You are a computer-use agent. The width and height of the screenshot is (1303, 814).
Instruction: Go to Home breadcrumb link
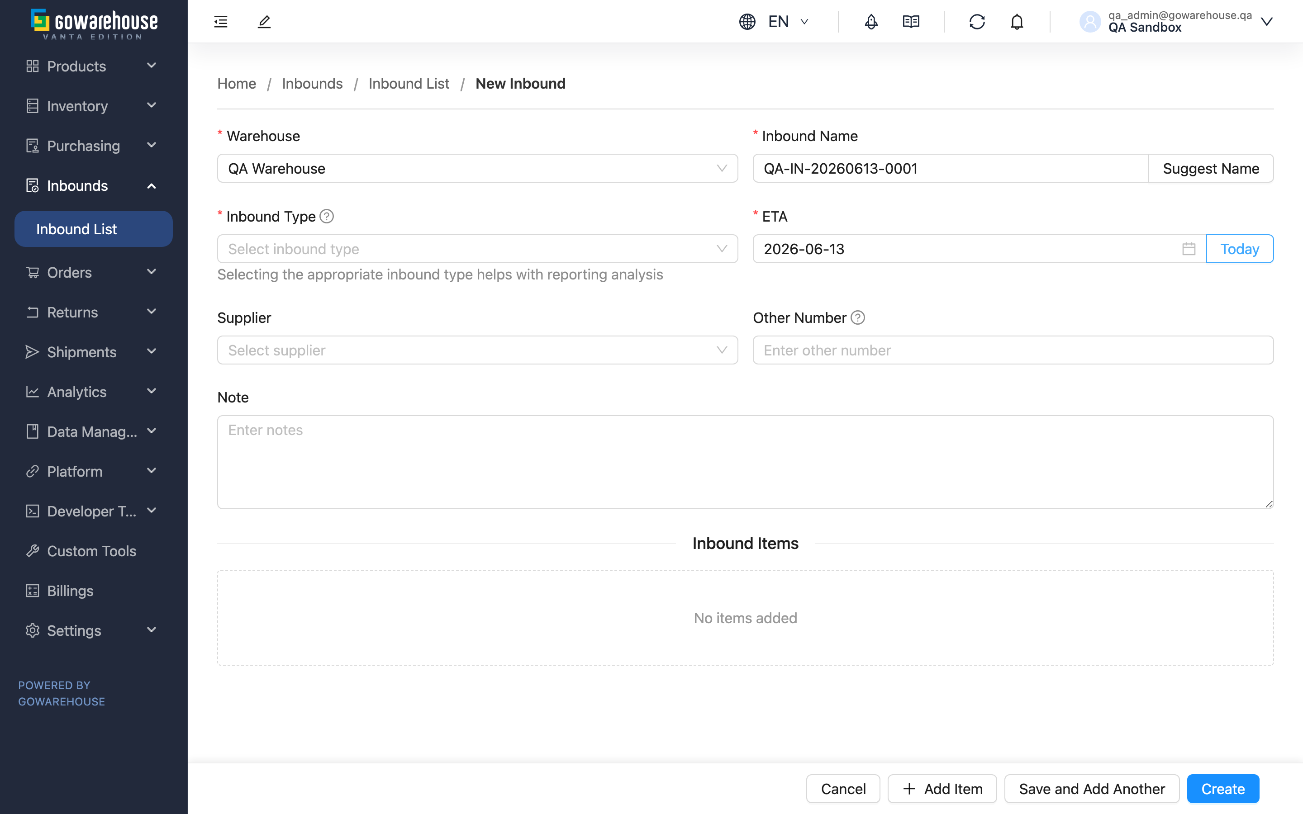(237, 84)
